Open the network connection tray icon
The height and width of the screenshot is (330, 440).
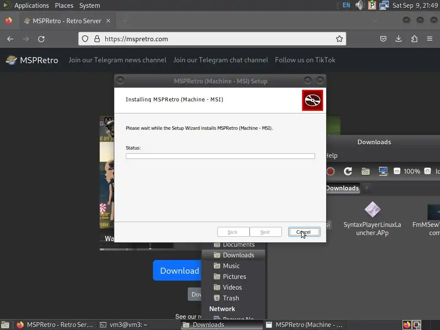(384, 5)
